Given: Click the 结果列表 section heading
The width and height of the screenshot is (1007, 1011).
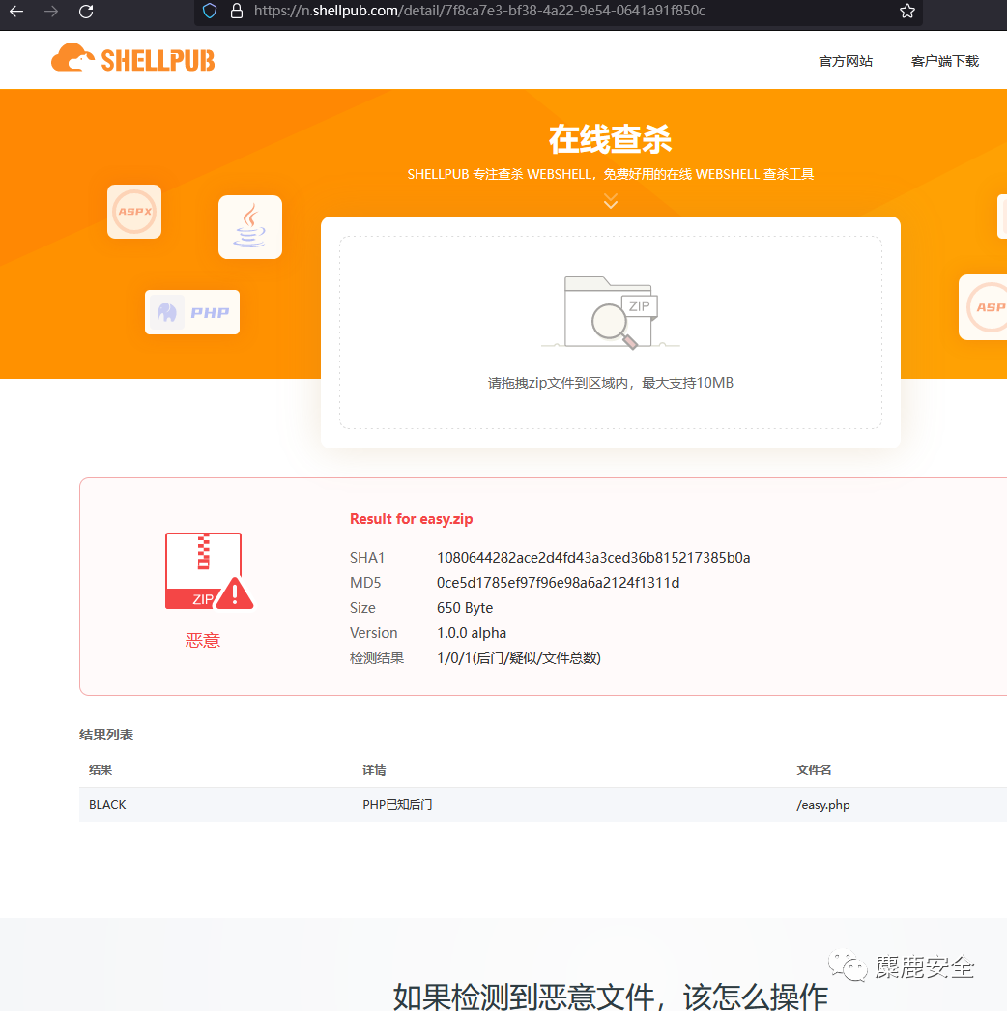Looking at the screenshot, I should point(106,735).
